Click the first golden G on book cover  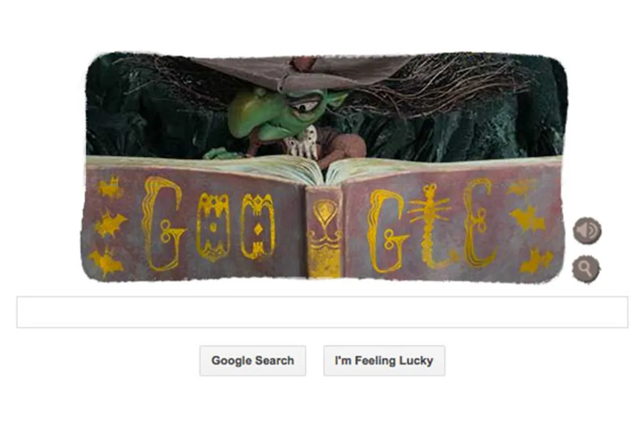[162, 224]
